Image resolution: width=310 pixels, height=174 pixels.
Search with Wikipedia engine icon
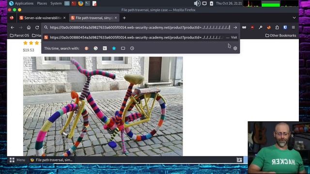tap(105, 48)
